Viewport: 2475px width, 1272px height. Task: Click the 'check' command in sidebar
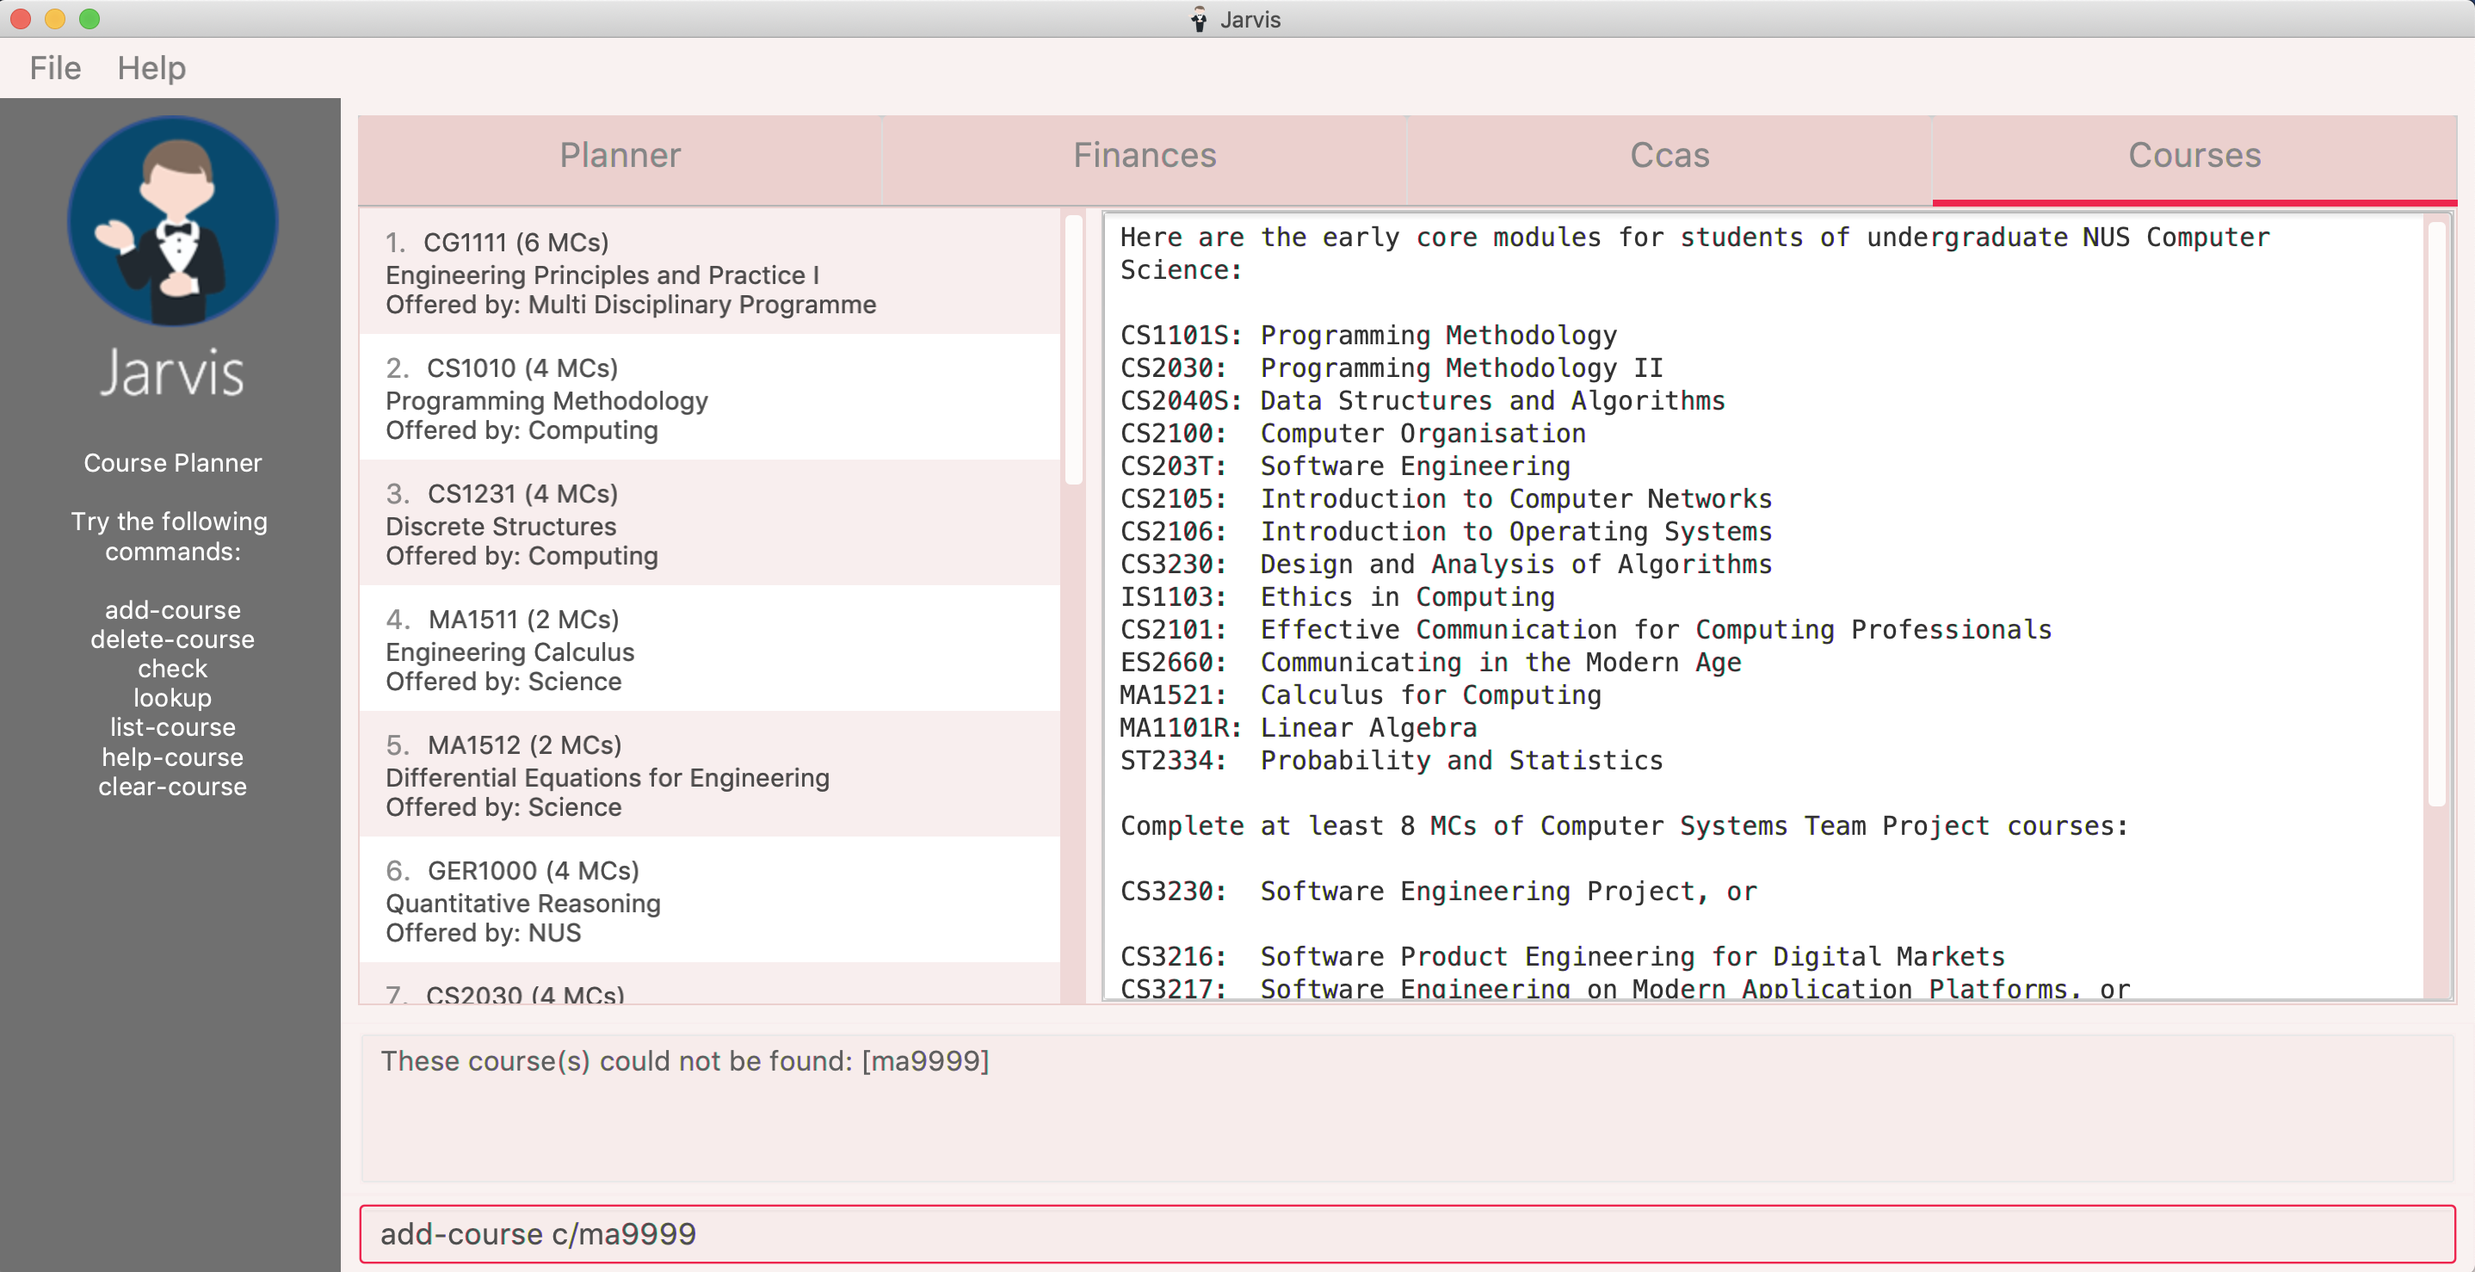point(173,669)
